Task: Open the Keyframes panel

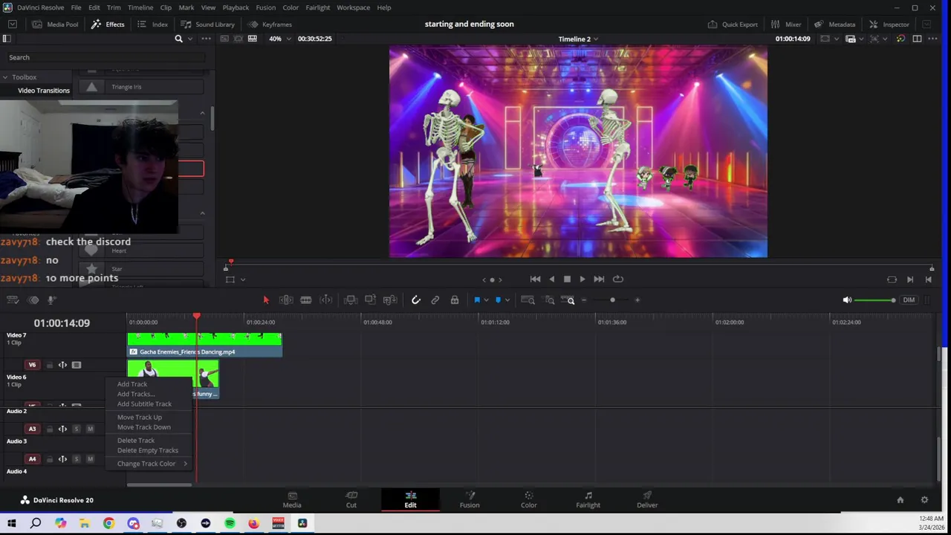Action: 270,25
